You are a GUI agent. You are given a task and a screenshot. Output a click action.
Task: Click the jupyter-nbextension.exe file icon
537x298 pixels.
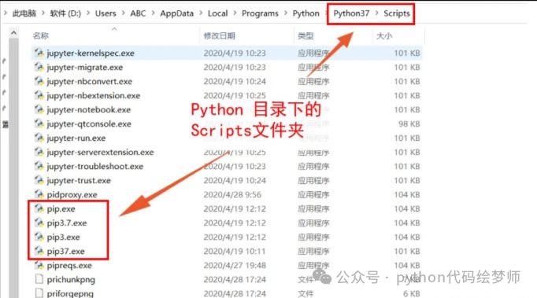coord(39,95)
